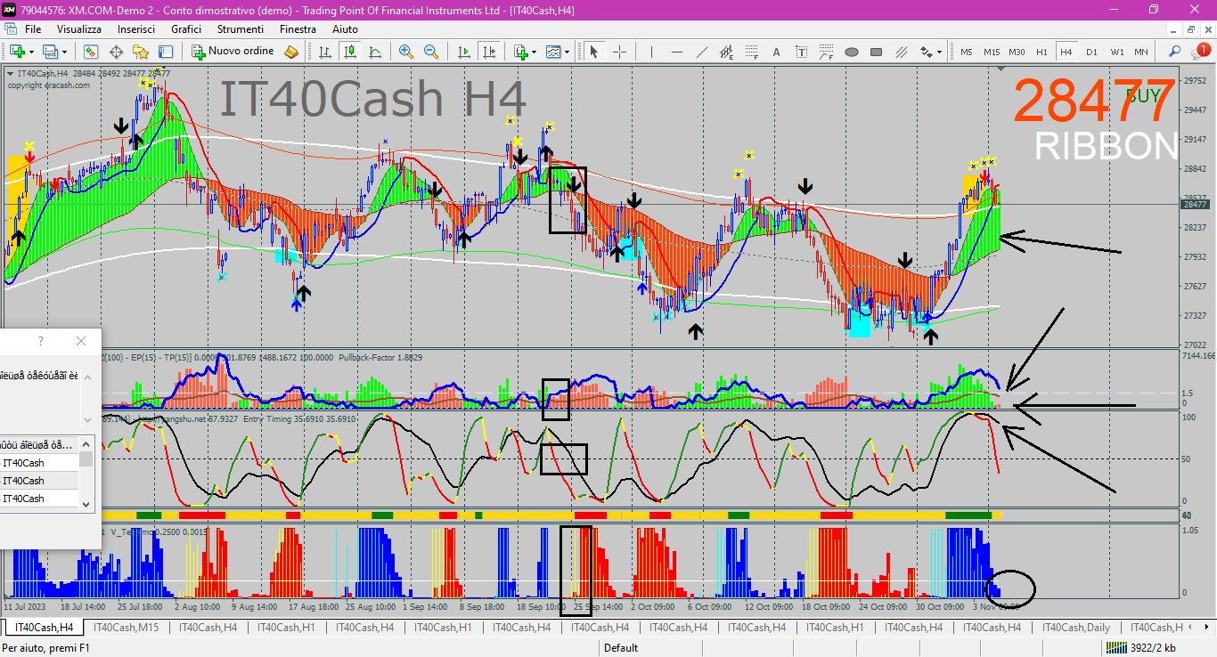Pick the horizontal line drawing tool
Viewport: 1217px width, 657px height.
pos(677,52)
